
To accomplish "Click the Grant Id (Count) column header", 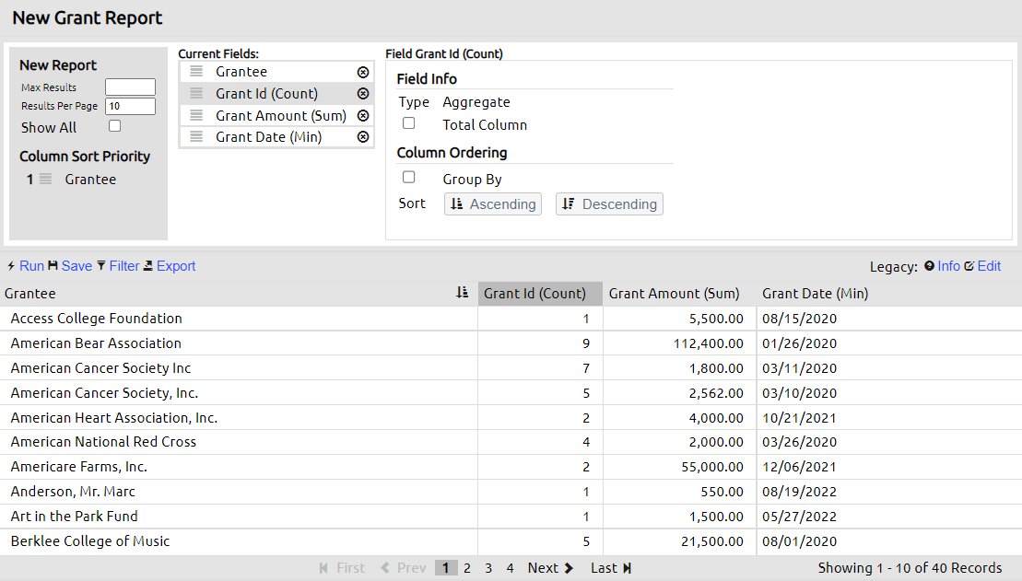I will click(x=540, y=294).
